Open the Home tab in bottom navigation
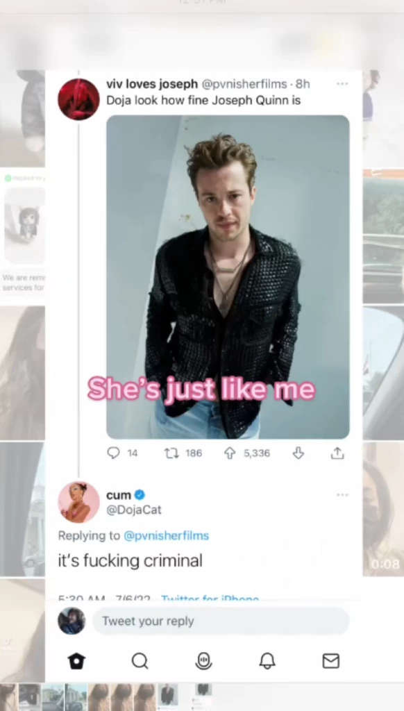Viewport: 404px width, 711px height. [76, 661]
